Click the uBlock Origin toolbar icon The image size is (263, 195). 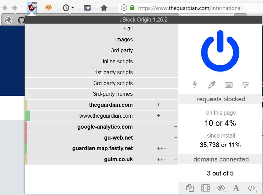pos(32,8)
